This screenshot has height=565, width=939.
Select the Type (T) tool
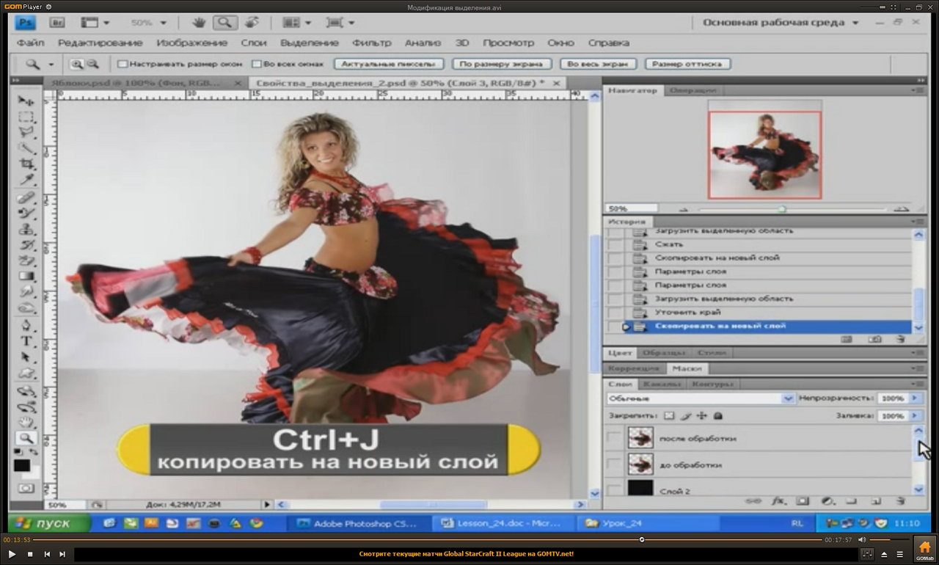click(26, 341)
